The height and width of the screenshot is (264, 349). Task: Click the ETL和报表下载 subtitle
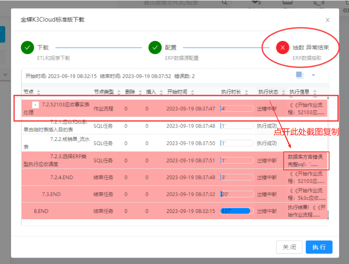pos(54,58)
